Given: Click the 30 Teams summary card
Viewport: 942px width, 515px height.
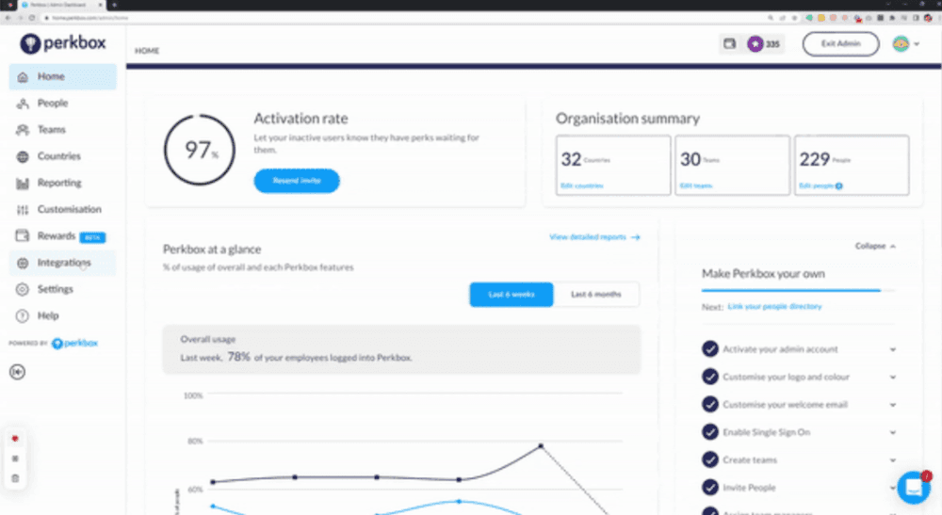Looking at the screenshot, I should point(732,165).
